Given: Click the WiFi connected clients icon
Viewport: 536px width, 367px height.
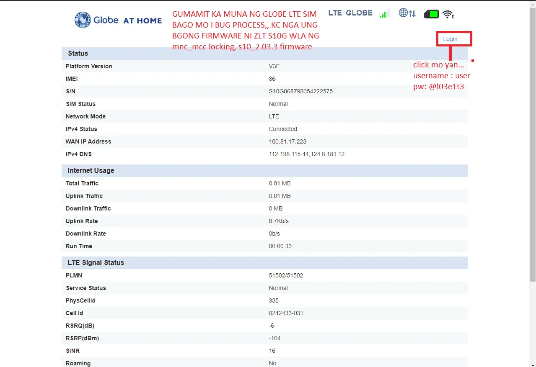Looking at the screenshot, I should [448, 15].
